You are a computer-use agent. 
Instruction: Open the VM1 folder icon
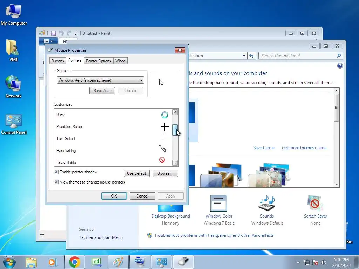point(13,50)
